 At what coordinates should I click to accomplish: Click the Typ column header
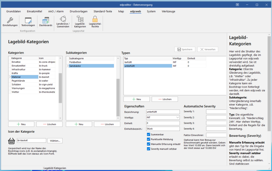[148, 58]
